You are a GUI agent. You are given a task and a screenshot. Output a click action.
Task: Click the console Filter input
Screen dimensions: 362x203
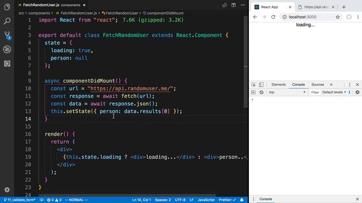(x=315, y=92)
